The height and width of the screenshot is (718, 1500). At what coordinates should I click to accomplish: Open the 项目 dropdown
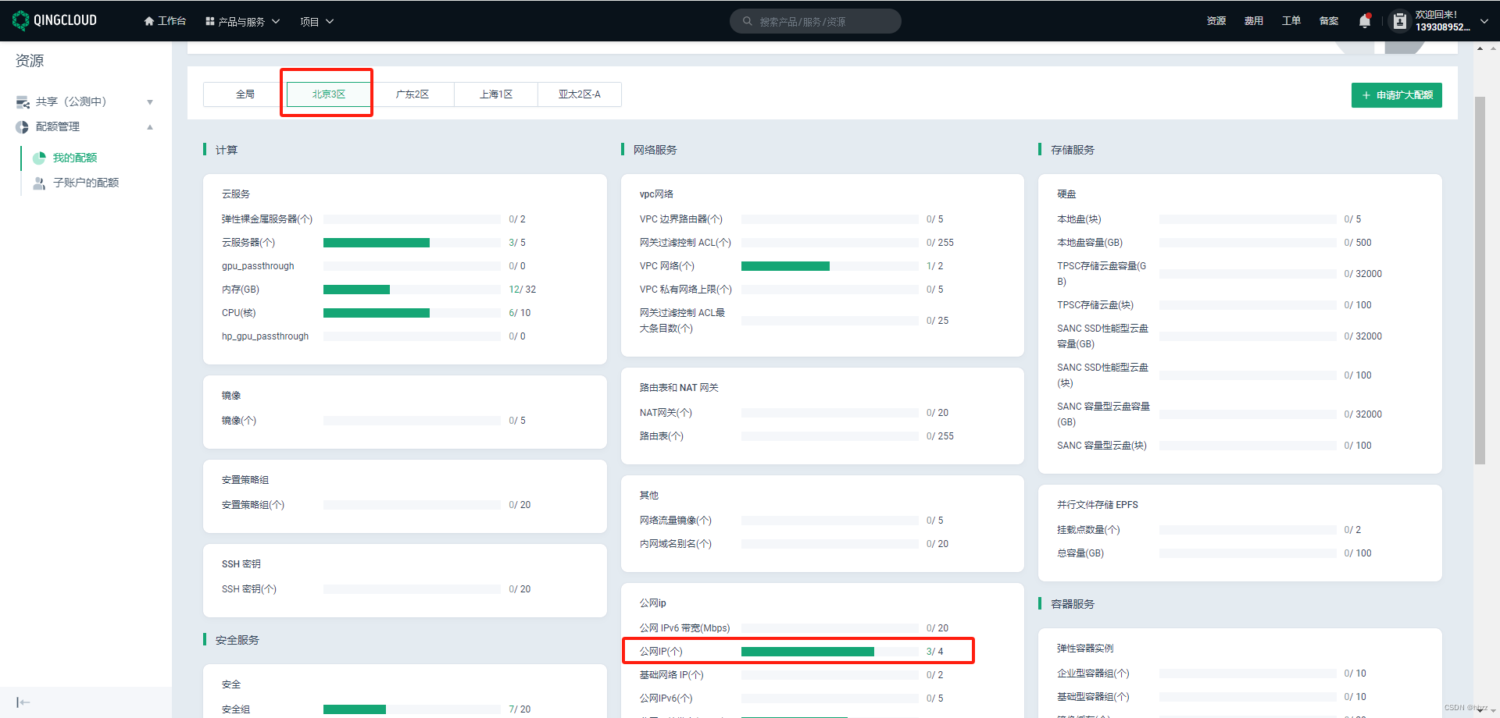(x=317, y=21)
